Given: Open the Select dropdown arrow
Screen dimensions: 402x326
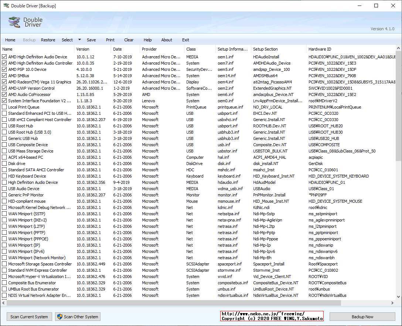Looking at the screenshot, I should pos(79,40).
